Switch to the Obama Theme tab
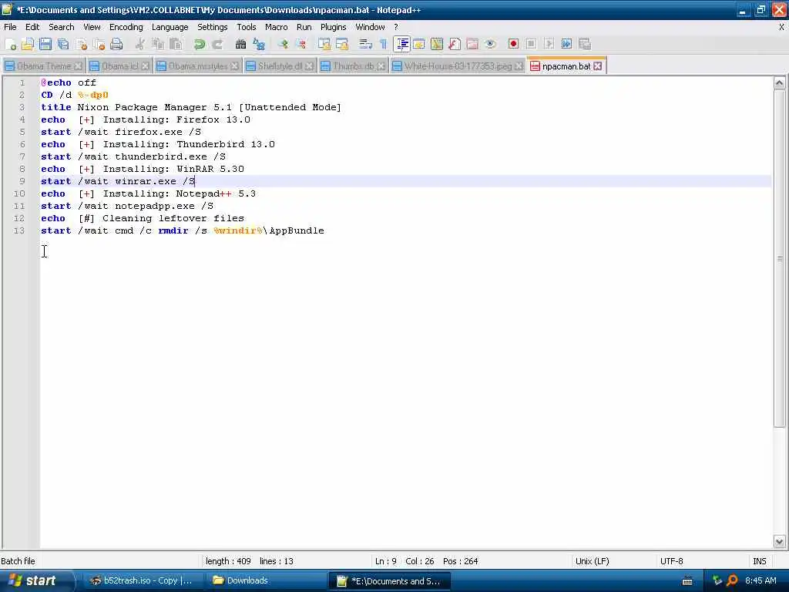 click(43, 66)
